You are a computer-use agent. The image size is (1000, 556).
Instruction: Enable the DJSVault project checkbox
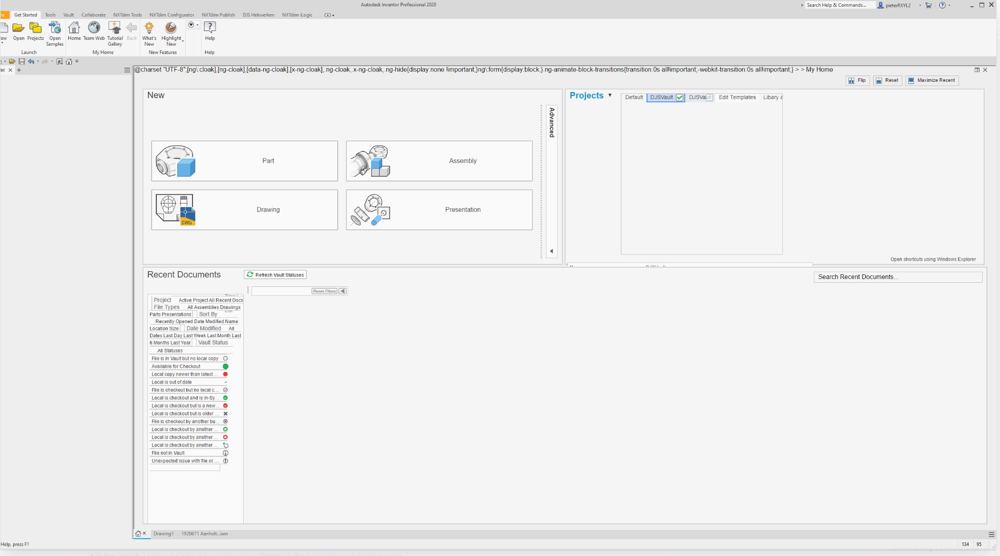(x=679, y=98)
